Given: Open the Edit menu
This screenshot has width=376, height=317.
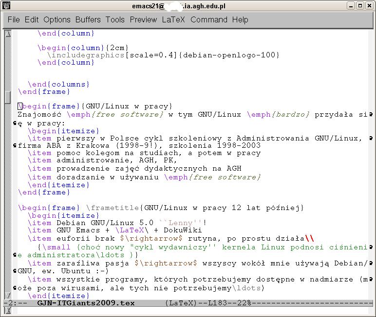Looking at the screenshot, I should 31,19.
